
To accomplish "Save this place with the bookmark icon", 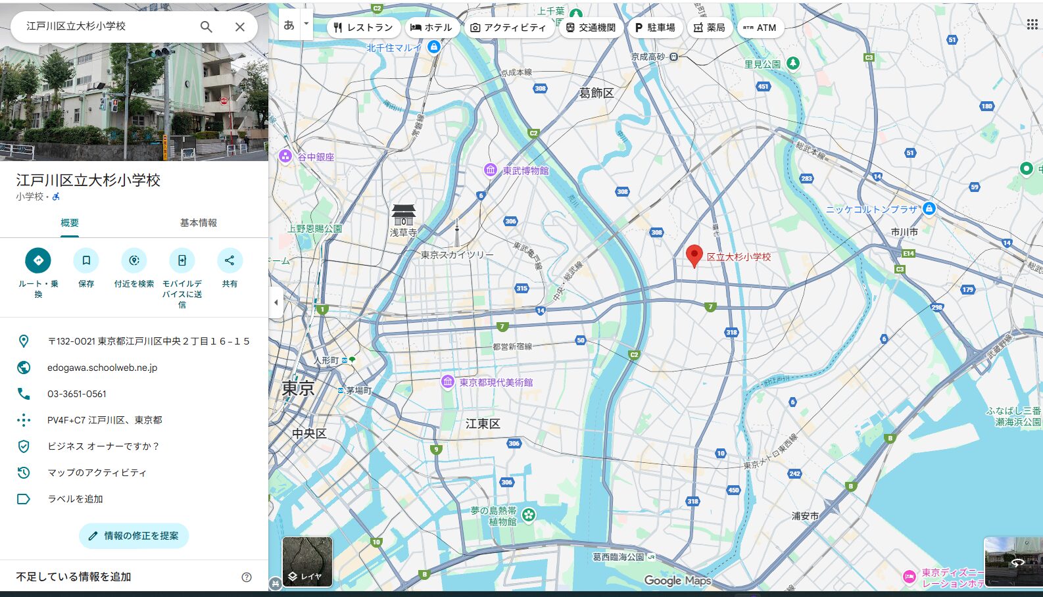I will (x=86, y=260).
